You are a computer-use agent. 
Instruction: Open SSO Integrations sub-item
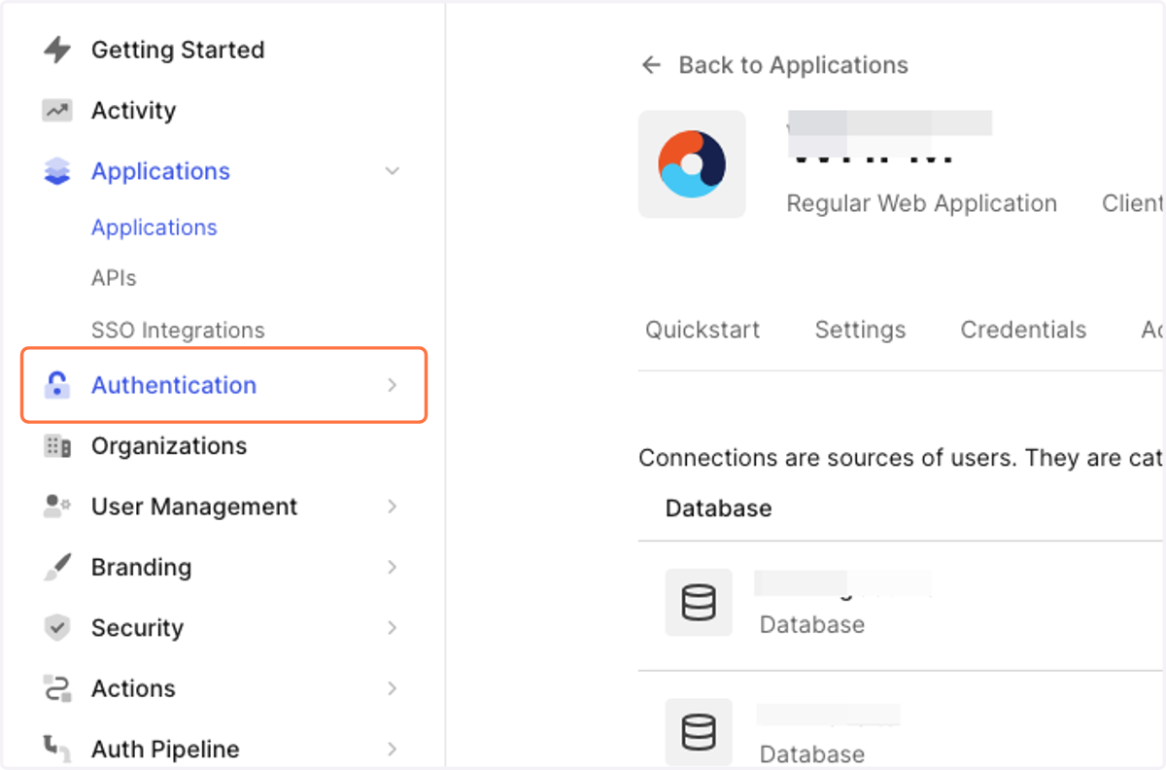178,331
